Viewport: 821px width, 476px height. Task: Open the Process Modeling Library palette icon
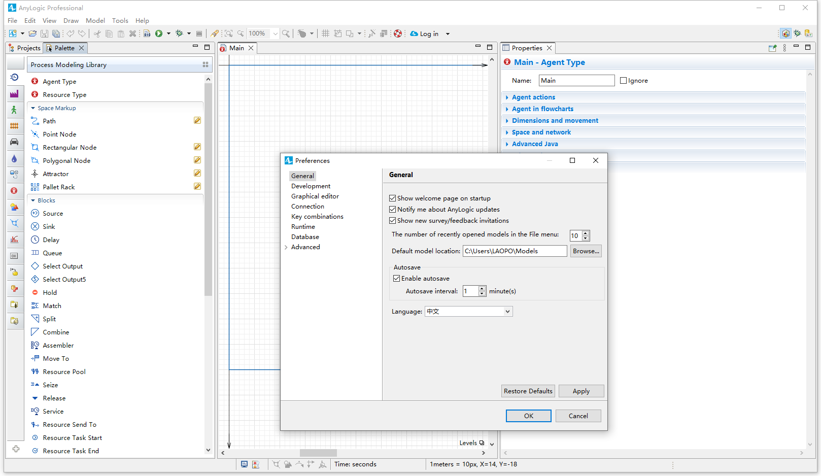[x=14, y=77]
